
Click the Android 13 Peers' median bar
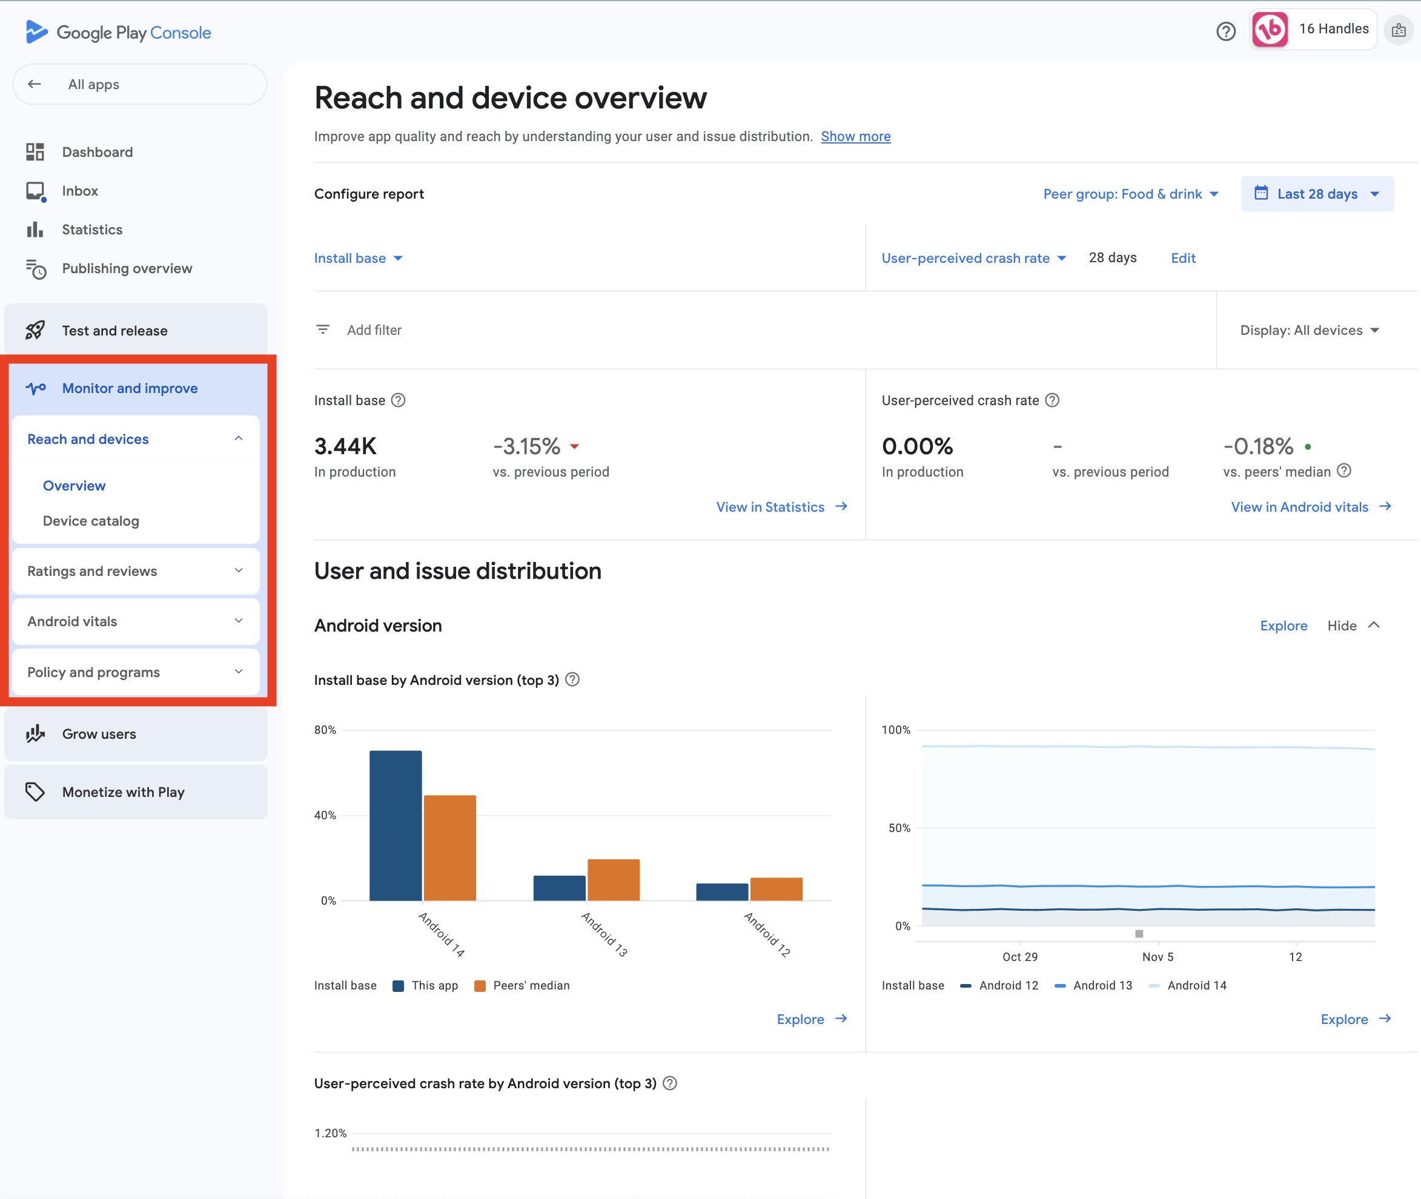(x=613, y=880)
